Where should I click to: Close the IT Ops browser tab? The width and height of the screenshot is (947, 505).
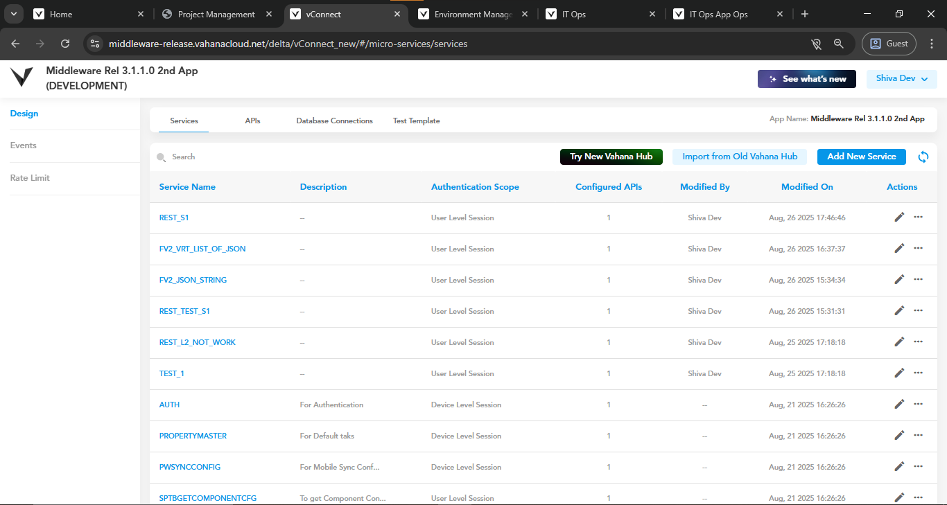(x=652, y=14)
